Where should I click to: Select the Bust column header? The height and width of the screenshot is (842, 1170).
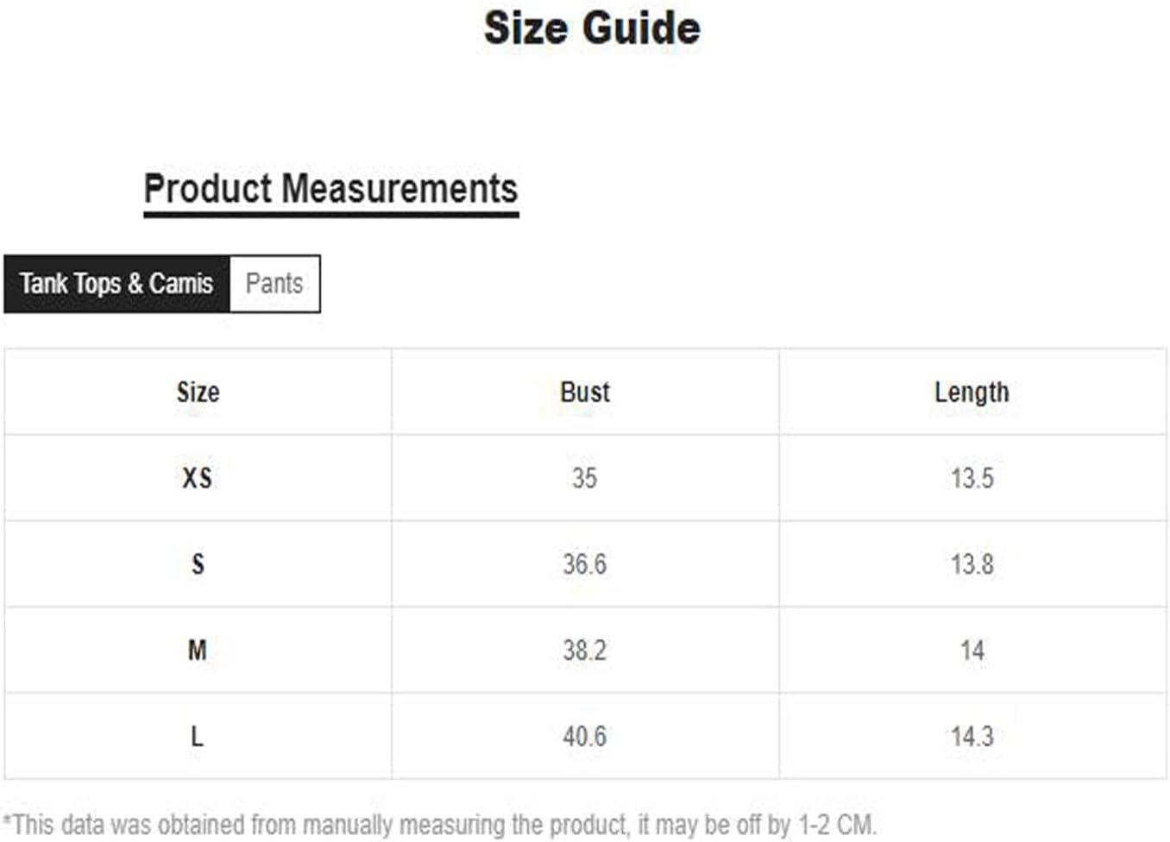pyautogui.click(x=585, y=393)
